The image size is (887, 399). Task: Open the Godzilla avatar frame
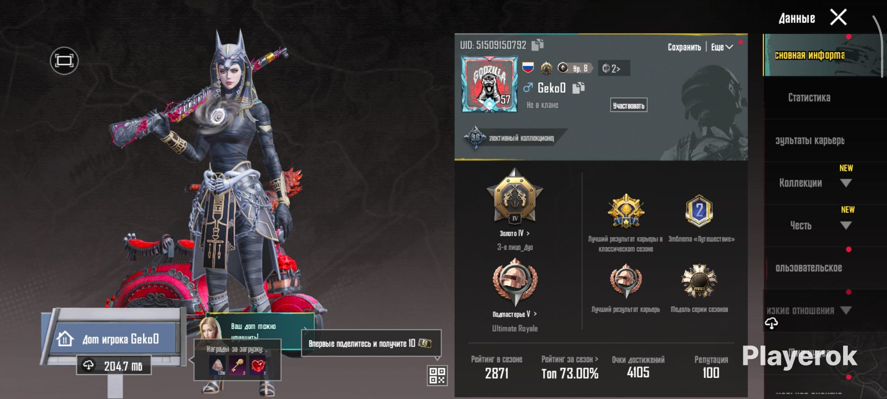click(489, 84)
